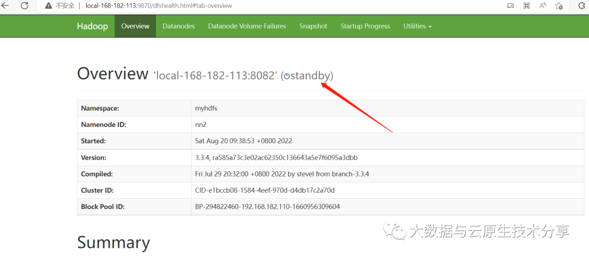Viewport: 589px width, 257px height.
Task: Click the 'Started:' row label
Action: pyautogui.click(x=93, y=142)
